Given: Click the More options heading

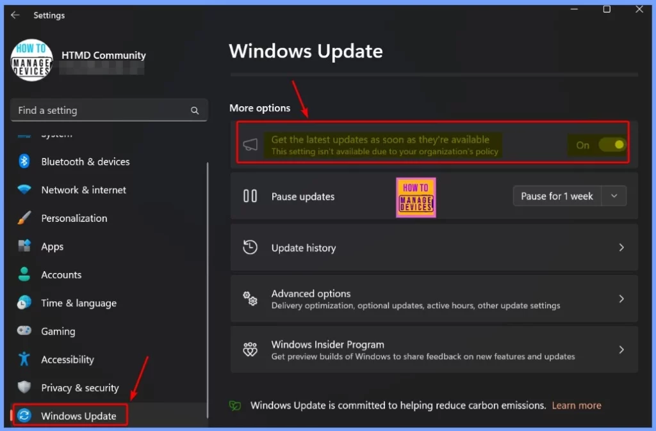Looking at the screenshot, I should (x=260, y=107).
